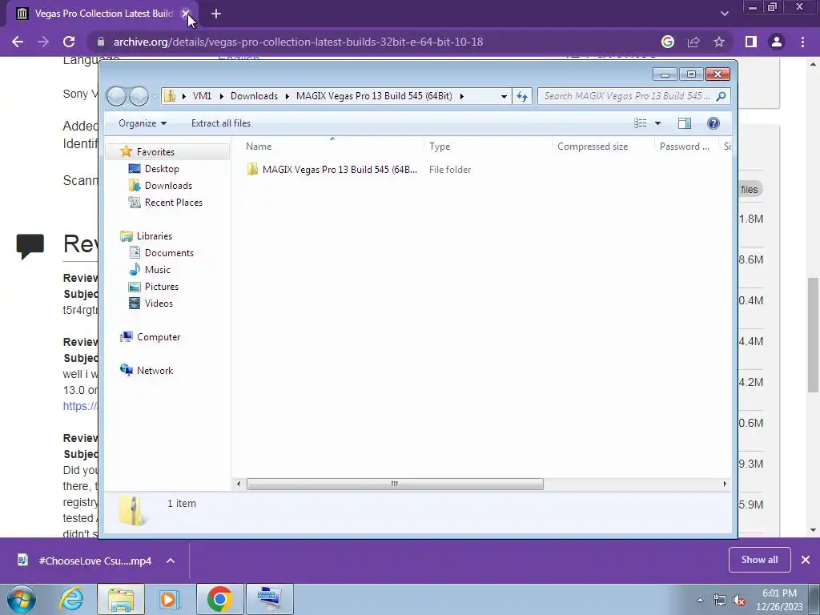This screenshot has height=615, width=820.
Task: Sort by Name column
Action: tap(332, 147)
